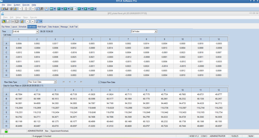Click Cell Index cell value 0.0030
The width and height of the screenshot is (259, 138).
coord(219,57)
